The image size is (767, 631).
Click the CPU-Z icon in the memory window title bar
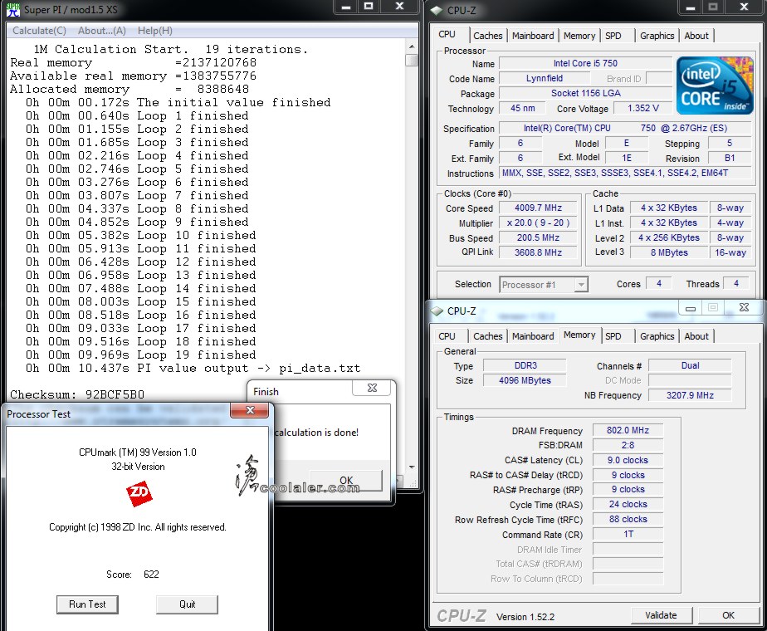click(x=437, y=311)
